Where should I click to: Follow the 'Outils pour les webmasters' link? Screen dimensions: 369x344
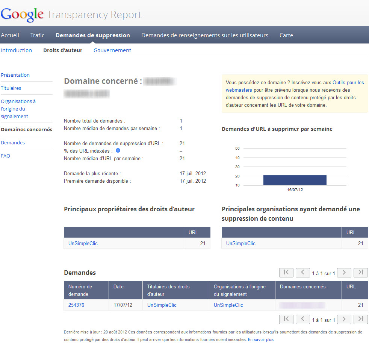(x=348, y=82)
